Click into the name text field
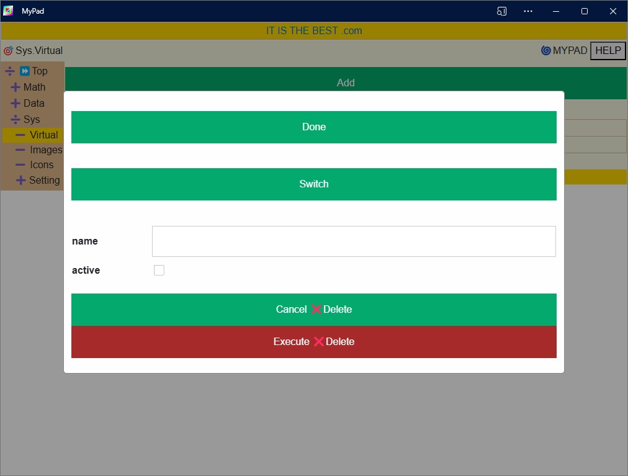628x476 pixels. (353, 241)
